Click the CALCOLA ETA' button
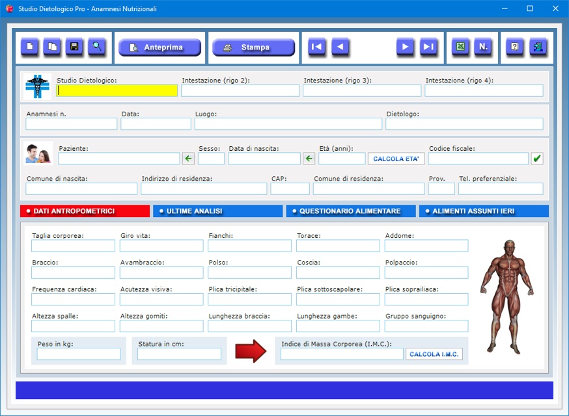Image resolution: width=569 pixels, height=416 pixels. coord(396,159)
